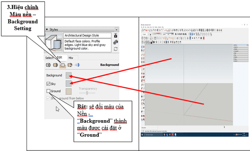This screenshot has height=151, width=250.
Task: Pick the Background color swatch
Action: click(69, 75)
